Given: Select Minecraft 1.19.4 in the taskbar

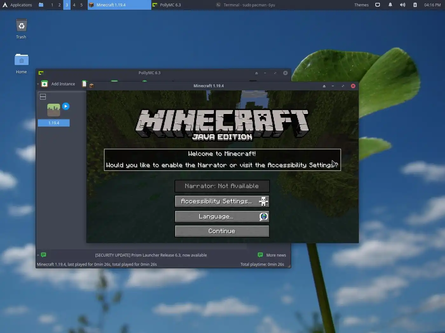Looking at the screenshot, I should pos(119,5).
